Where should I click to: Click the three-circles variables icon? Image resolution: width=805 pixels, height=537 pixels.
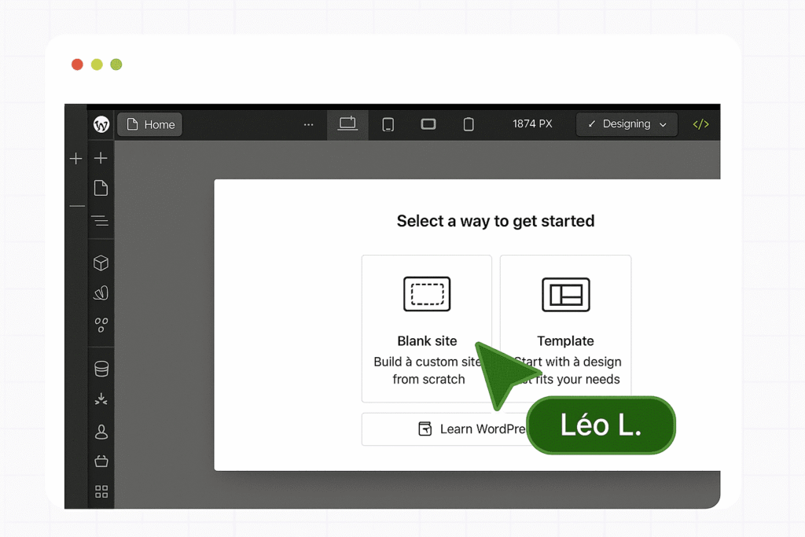pos(101,324)
